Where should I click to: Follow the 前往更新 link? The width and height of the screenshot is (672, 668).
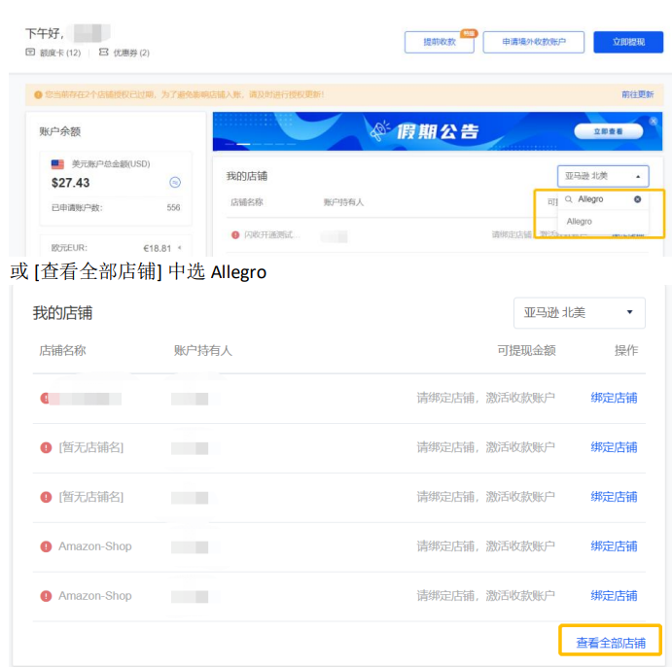[x=637, y=94]
